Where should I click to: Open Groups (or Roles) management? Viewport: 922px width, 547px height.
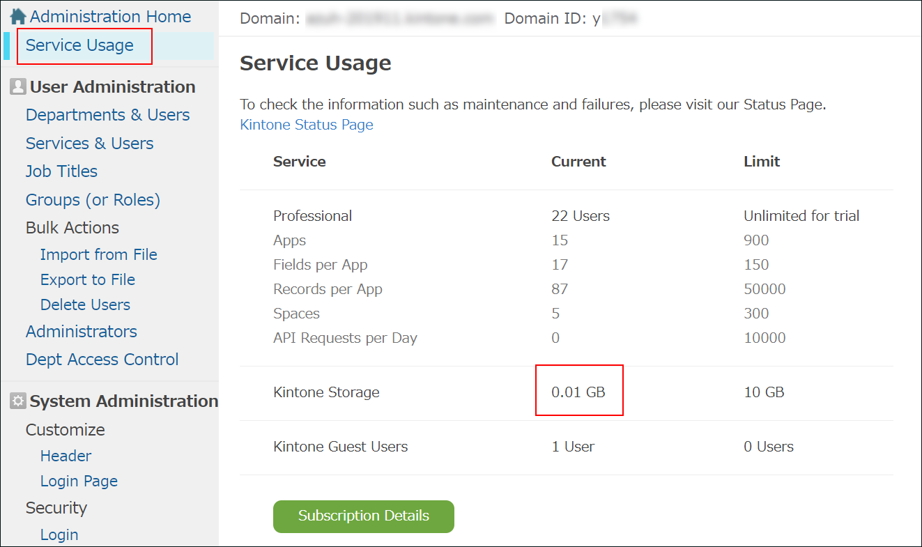pyautogui.click(x=93, y=199)
